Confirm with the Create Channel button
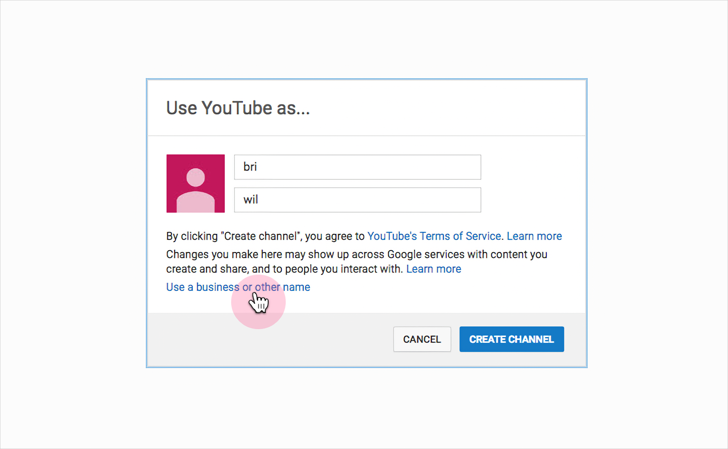728x449 pixels. click(512, 339)
